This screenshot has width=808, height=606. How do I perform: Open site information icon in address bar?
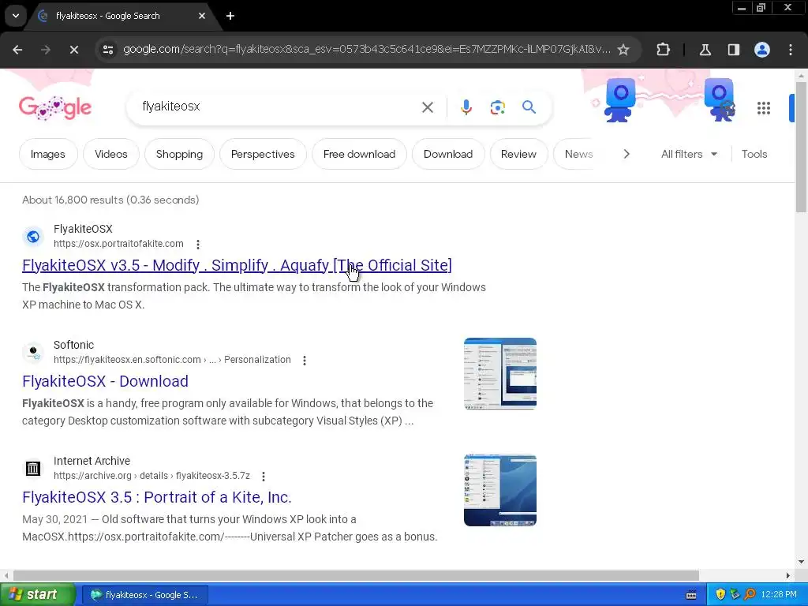tap(108, 50)
